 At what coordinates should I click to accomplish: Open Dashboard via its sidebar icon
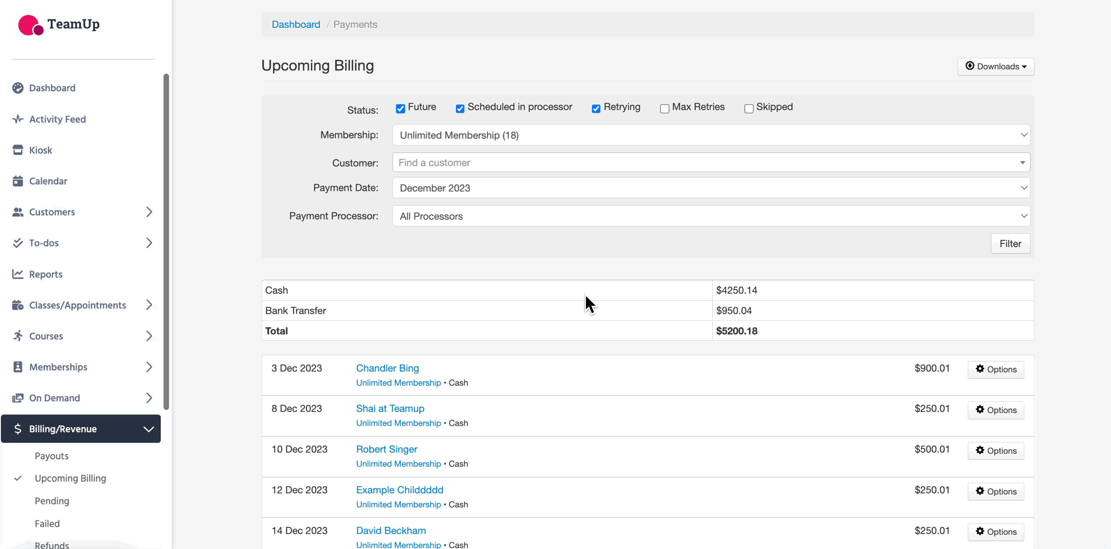pyautogui.click(x=18, y=88)
